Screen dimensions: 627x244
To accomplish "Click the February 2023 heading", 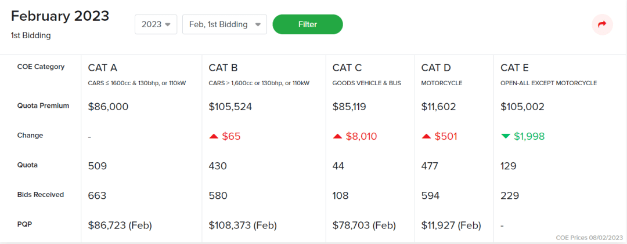I will [60, 16].
